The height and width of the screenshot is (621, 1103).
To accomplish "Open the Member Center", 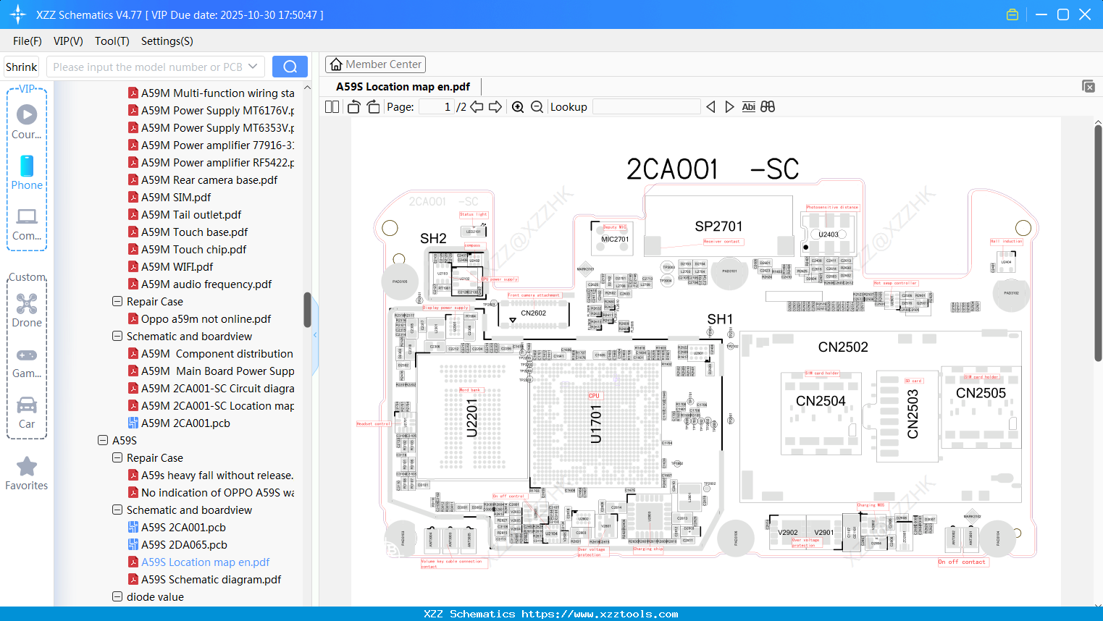I will point(375,64).
